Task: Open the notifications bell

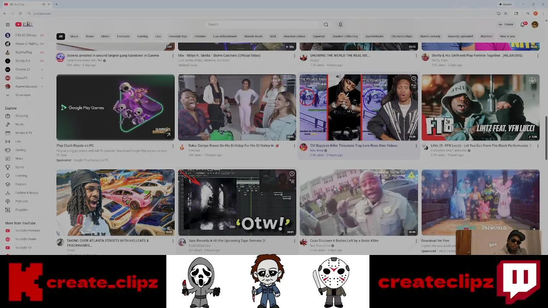Action: point(523,24)
